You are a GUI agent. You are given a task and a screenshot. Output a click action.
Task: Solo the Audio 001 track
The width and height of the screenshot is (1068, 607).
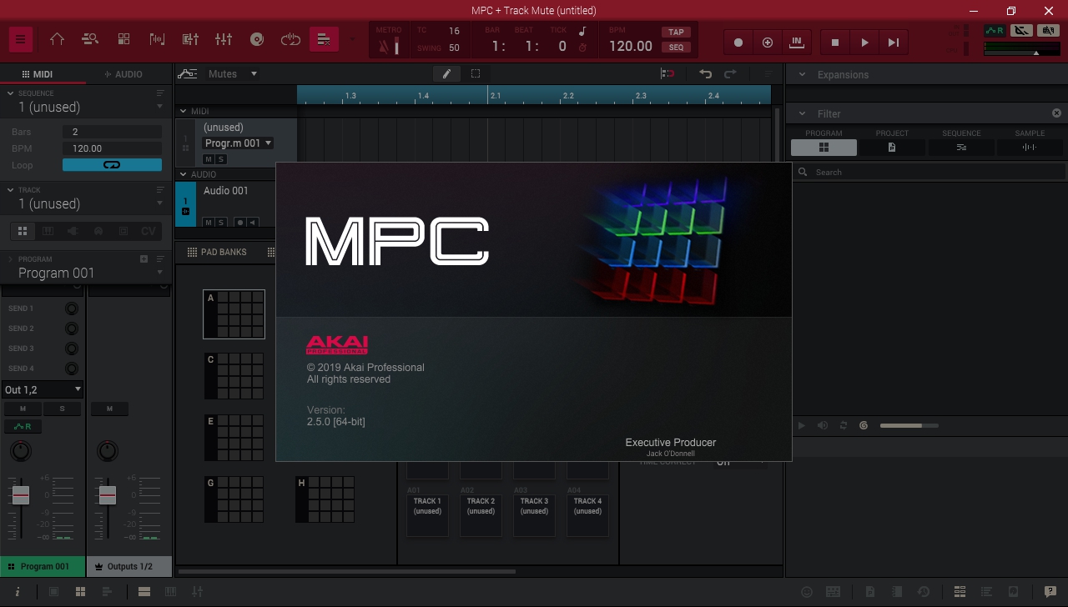(x=221, y=223)
